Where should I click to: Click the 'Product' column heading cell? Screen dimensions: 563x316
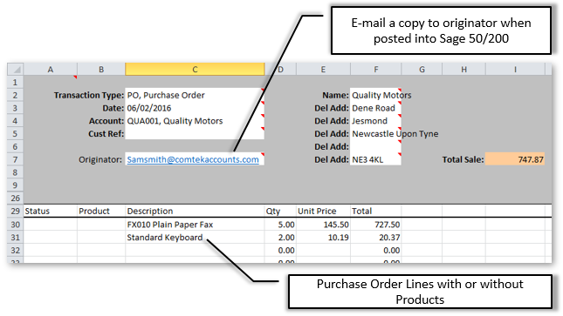[101, 211]
